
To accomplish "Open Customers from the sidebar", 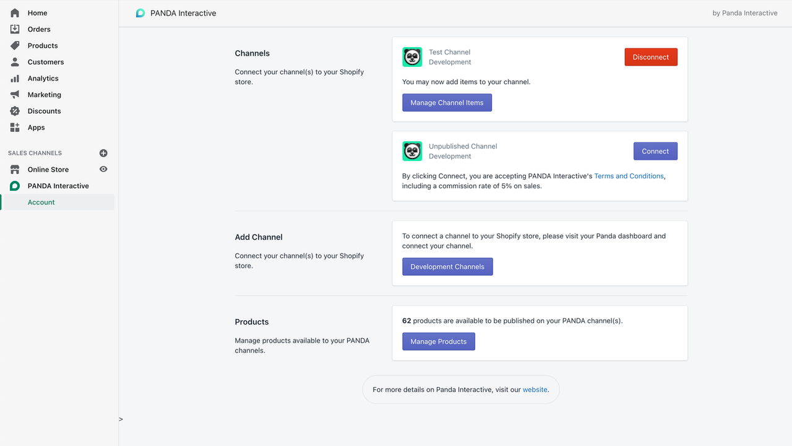I will click(x=45, y=61).
